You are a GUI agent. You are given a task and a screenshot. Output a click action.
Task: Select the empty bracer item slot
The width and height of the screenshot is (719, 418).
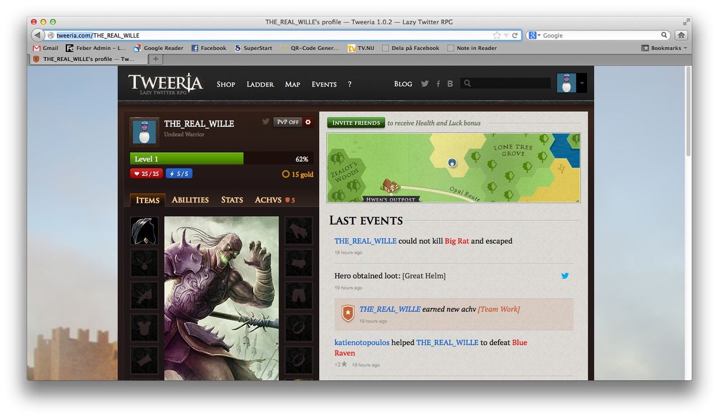(144, 360)
